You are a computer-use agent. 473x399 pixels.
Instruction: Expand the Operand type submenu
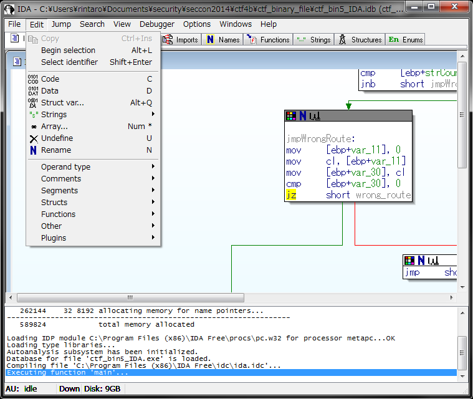coord(93,166)
